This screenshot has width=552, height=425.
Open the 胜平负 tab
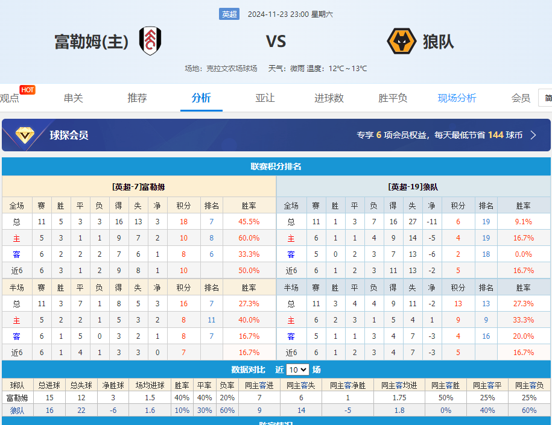click(393, 98)
